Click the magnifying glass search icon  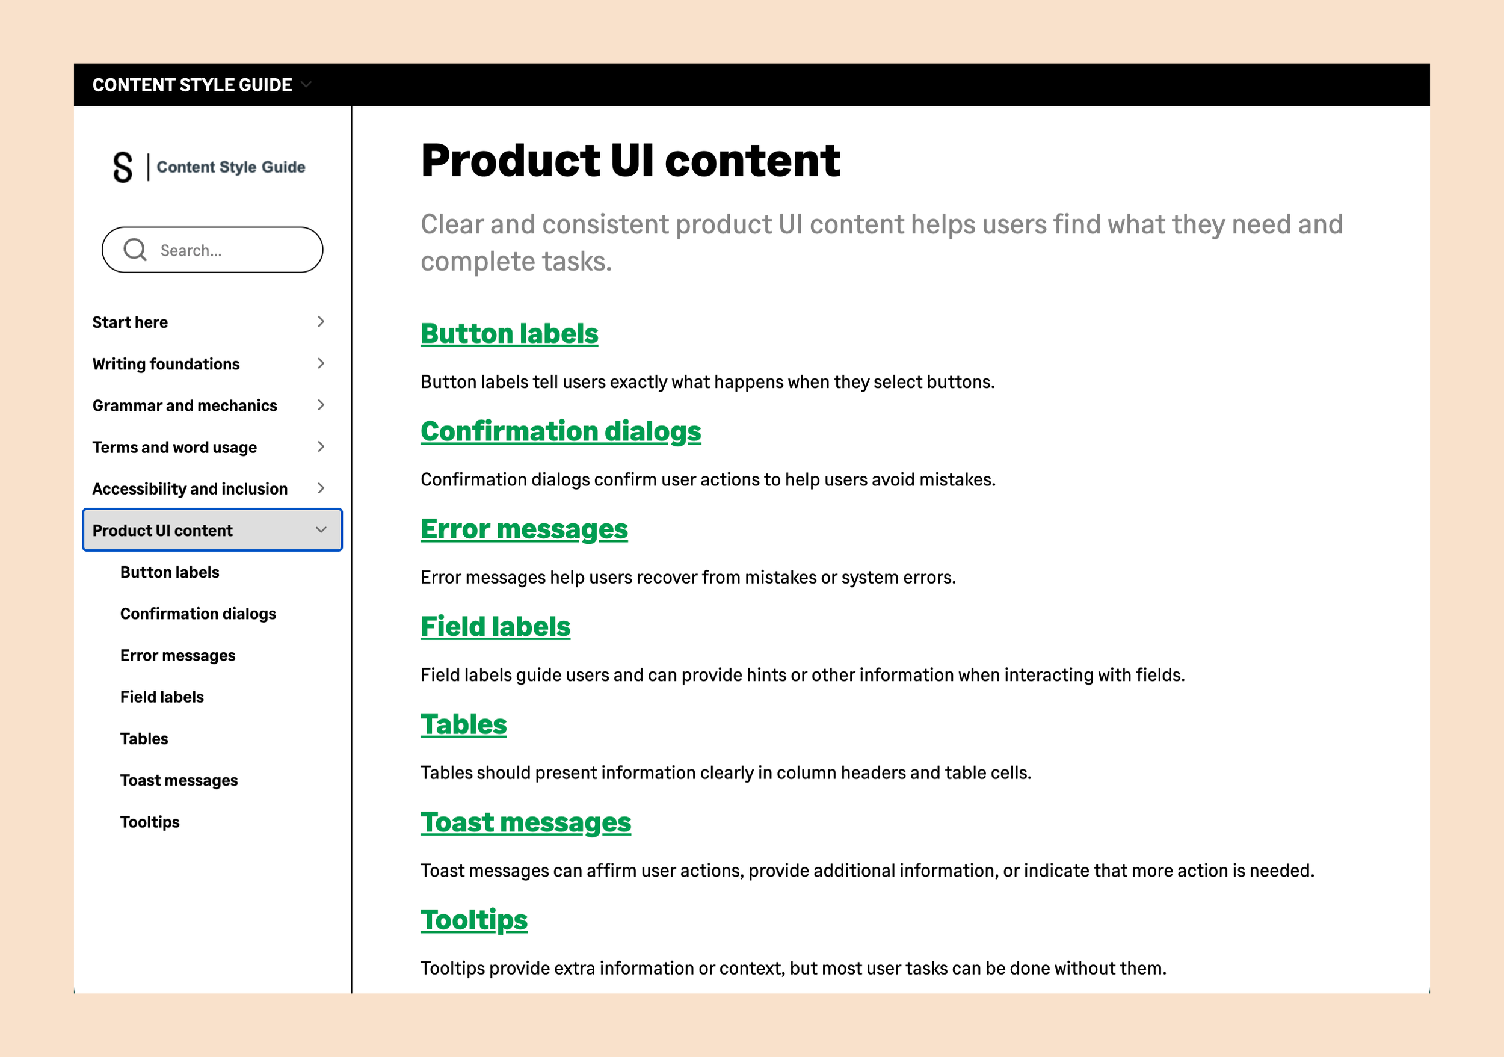135,250
